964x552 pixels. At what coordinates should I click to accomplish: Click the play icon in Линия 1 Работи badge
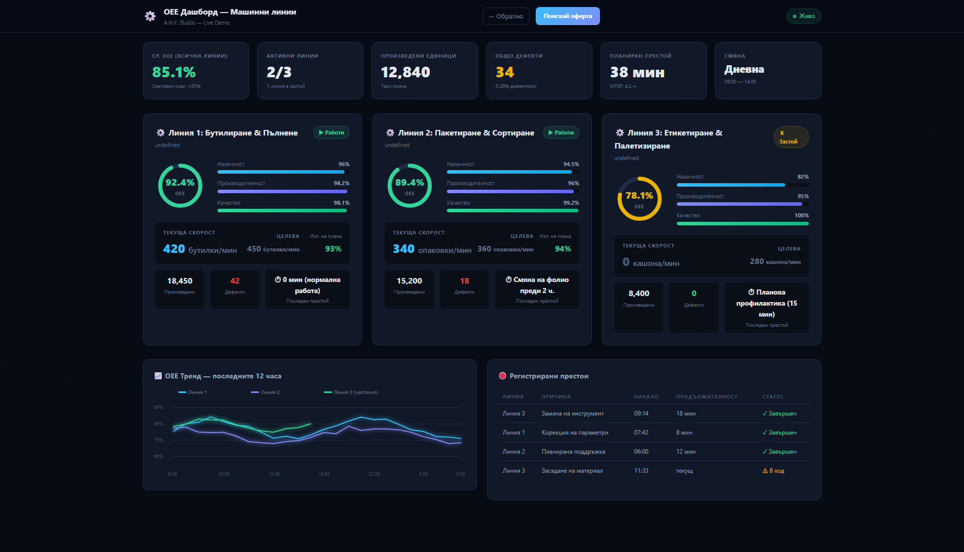click(x=321, y=133)
